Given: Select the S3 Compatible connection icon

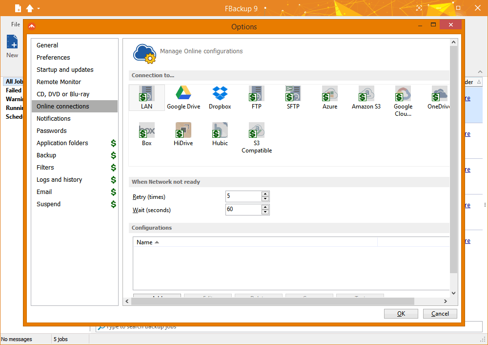Looking at the screenshot, I should tap(257, 138).
